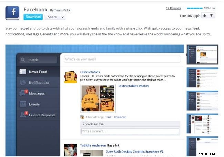Click the magnifier icon in Search box
Screen dimensions: 224x157
(x=23, y=60)
